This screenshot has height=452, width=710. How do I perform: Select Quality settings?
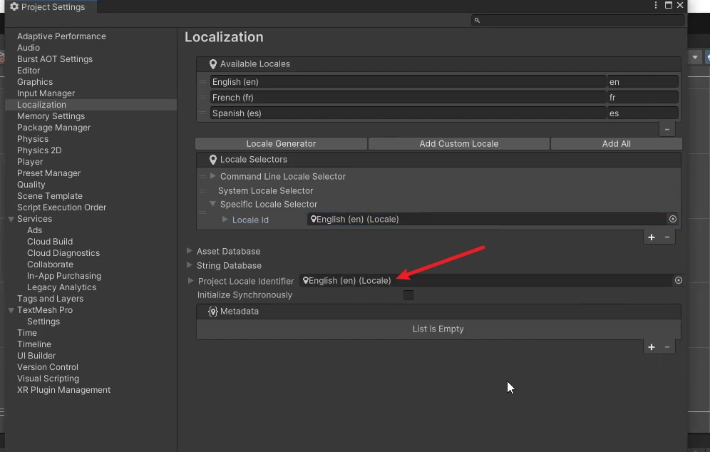[31, 185]
